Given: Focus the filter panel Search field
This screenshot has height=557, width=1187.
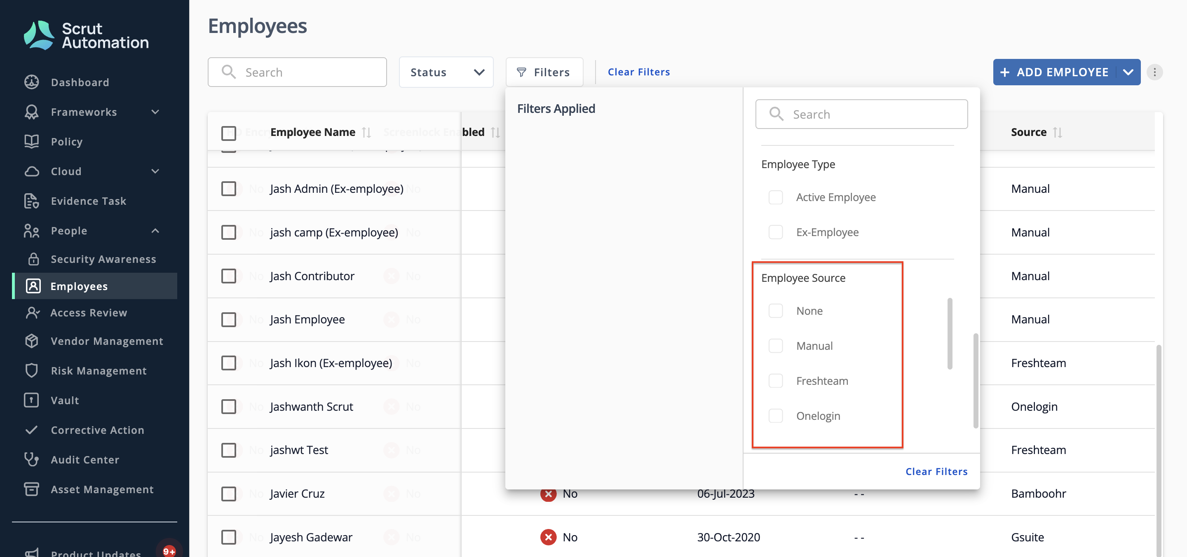Looking at the screenshot, I should coord(861,114).
